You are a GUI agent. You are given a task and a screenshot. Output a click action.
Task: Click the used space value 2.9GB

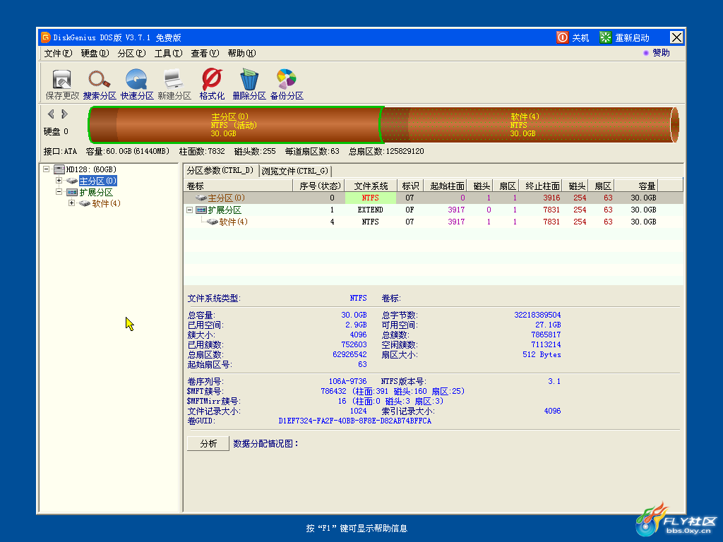(x=356, y=325)
